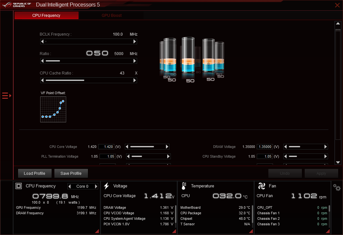Click the CPU Frequency chip icon

click(x=19, y=186)
